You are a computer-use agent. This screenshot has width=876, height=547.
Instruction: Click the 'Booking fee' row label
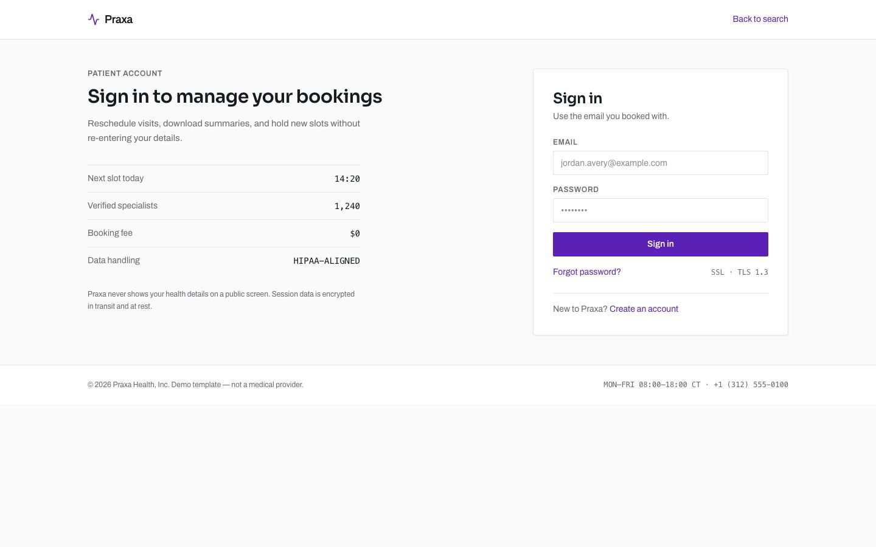click(110, 233)
